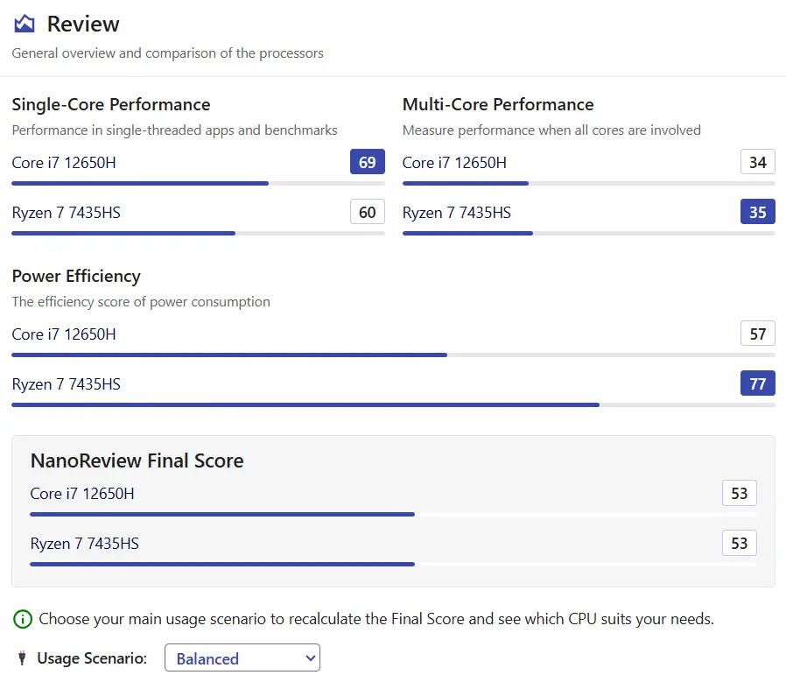Click Core i7 12650H under Single-Core Performance

[64, 163]
